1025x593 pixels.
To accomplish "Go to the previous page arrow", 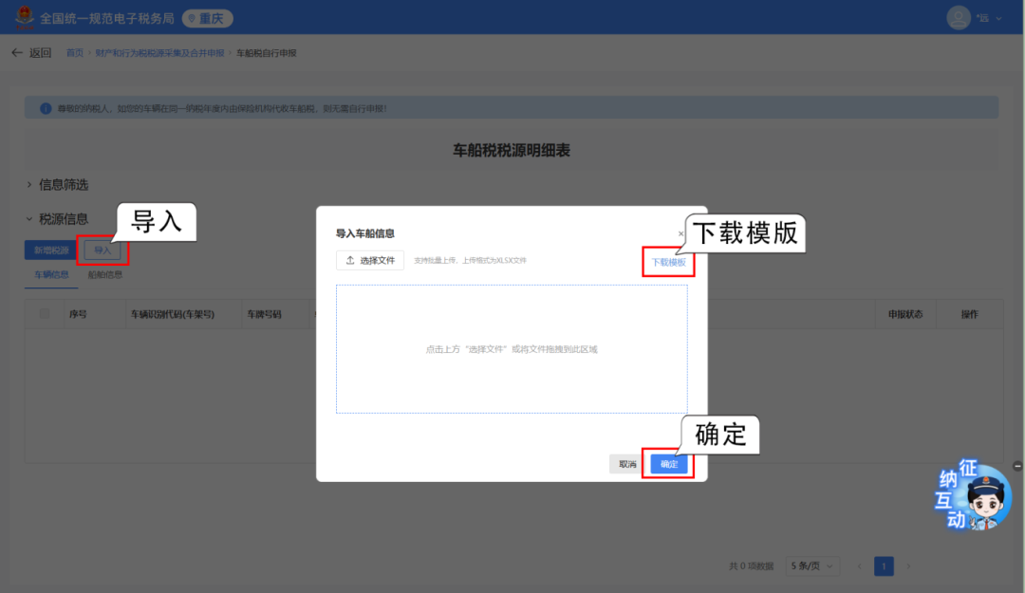I will 860,566.
